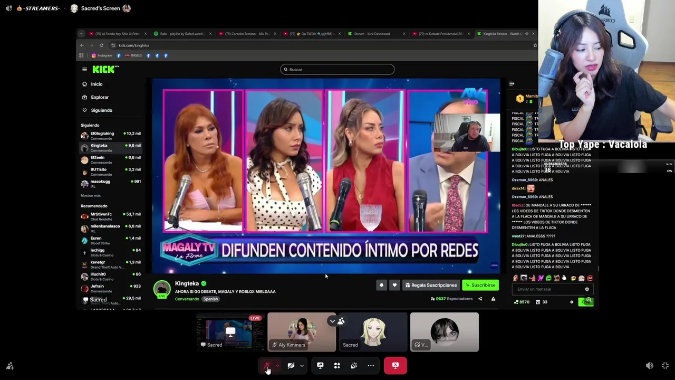Open camera options dropdown arrow

pos(302,365)
